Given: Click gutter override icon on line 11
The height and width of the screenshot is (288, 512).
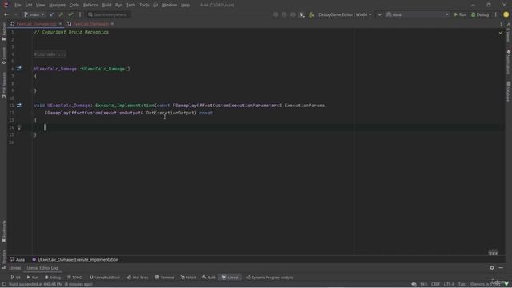Looking at the screenshot, I should click(x=19, y=105).
